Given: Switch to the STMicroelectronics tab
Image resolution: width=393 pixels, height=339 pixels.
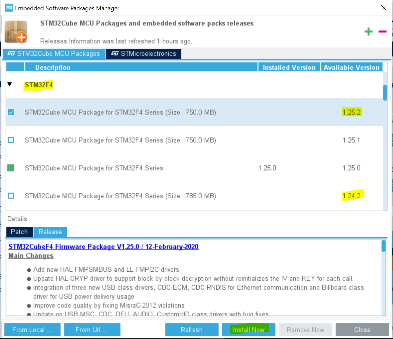Looking at the screenshot, I should click(x=144, y=54).
